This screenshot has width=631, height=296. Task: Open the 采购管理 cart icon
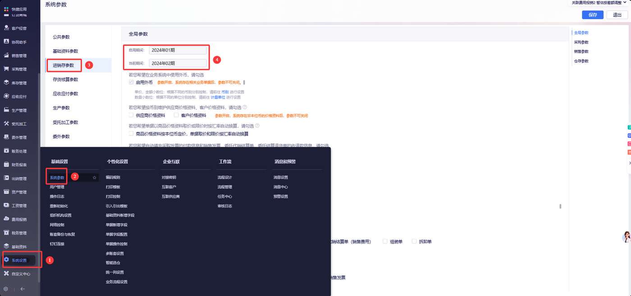point(6,69)
